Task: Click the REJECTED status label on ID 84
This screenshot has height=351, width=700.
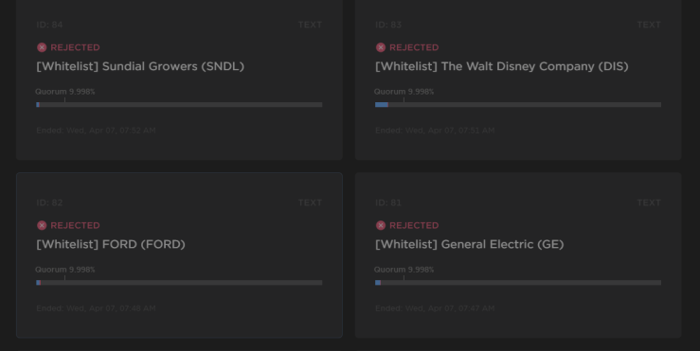Action: pos(75,47)
